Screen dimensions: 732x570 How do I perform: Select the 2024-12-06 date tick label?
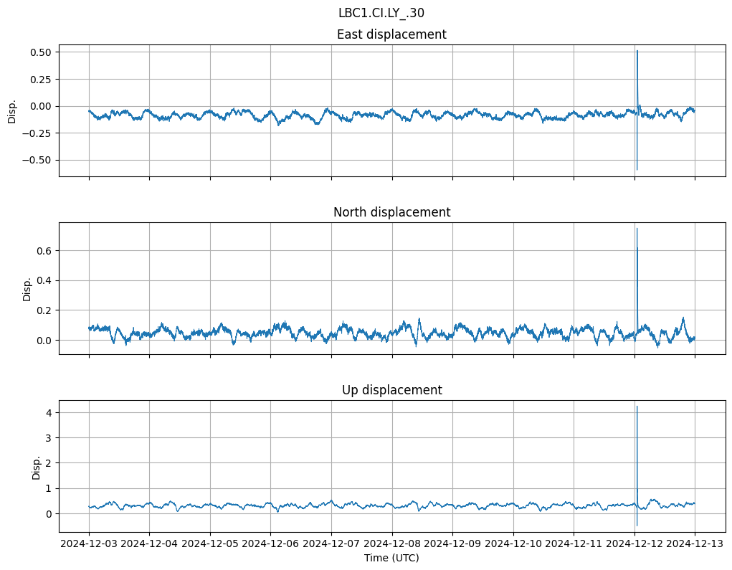point(270,544)
